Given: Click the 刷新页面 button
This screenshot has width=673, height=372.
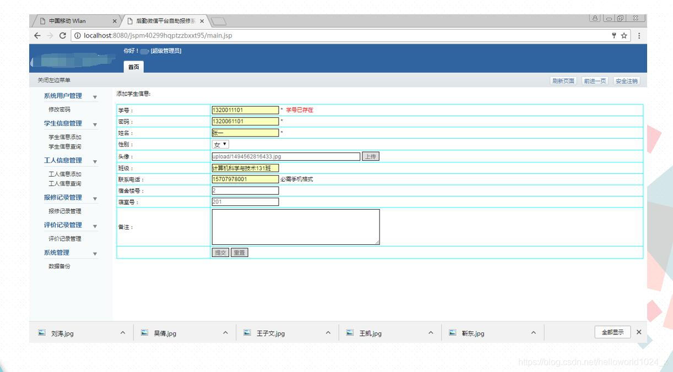Looking at the screenshot, I should pos(563,81).
